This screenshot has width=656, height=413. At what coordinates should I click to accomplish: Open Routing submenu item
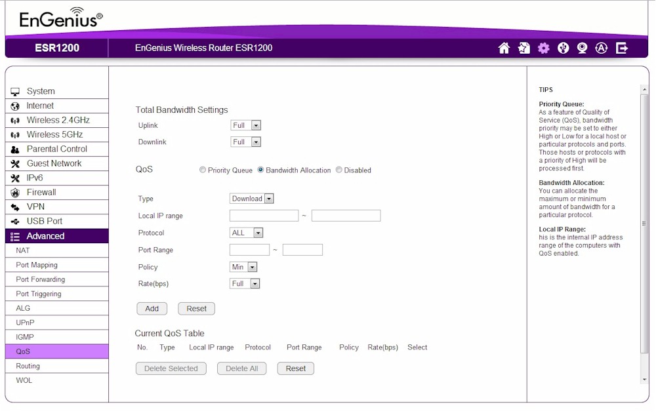[x=57, y=366]
